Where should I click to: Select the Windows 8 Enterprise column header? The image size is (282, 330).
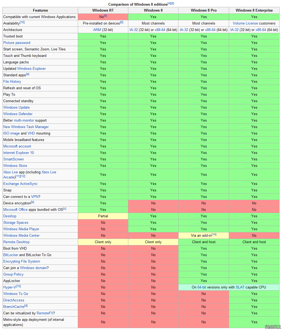click(x=254, y=10)
